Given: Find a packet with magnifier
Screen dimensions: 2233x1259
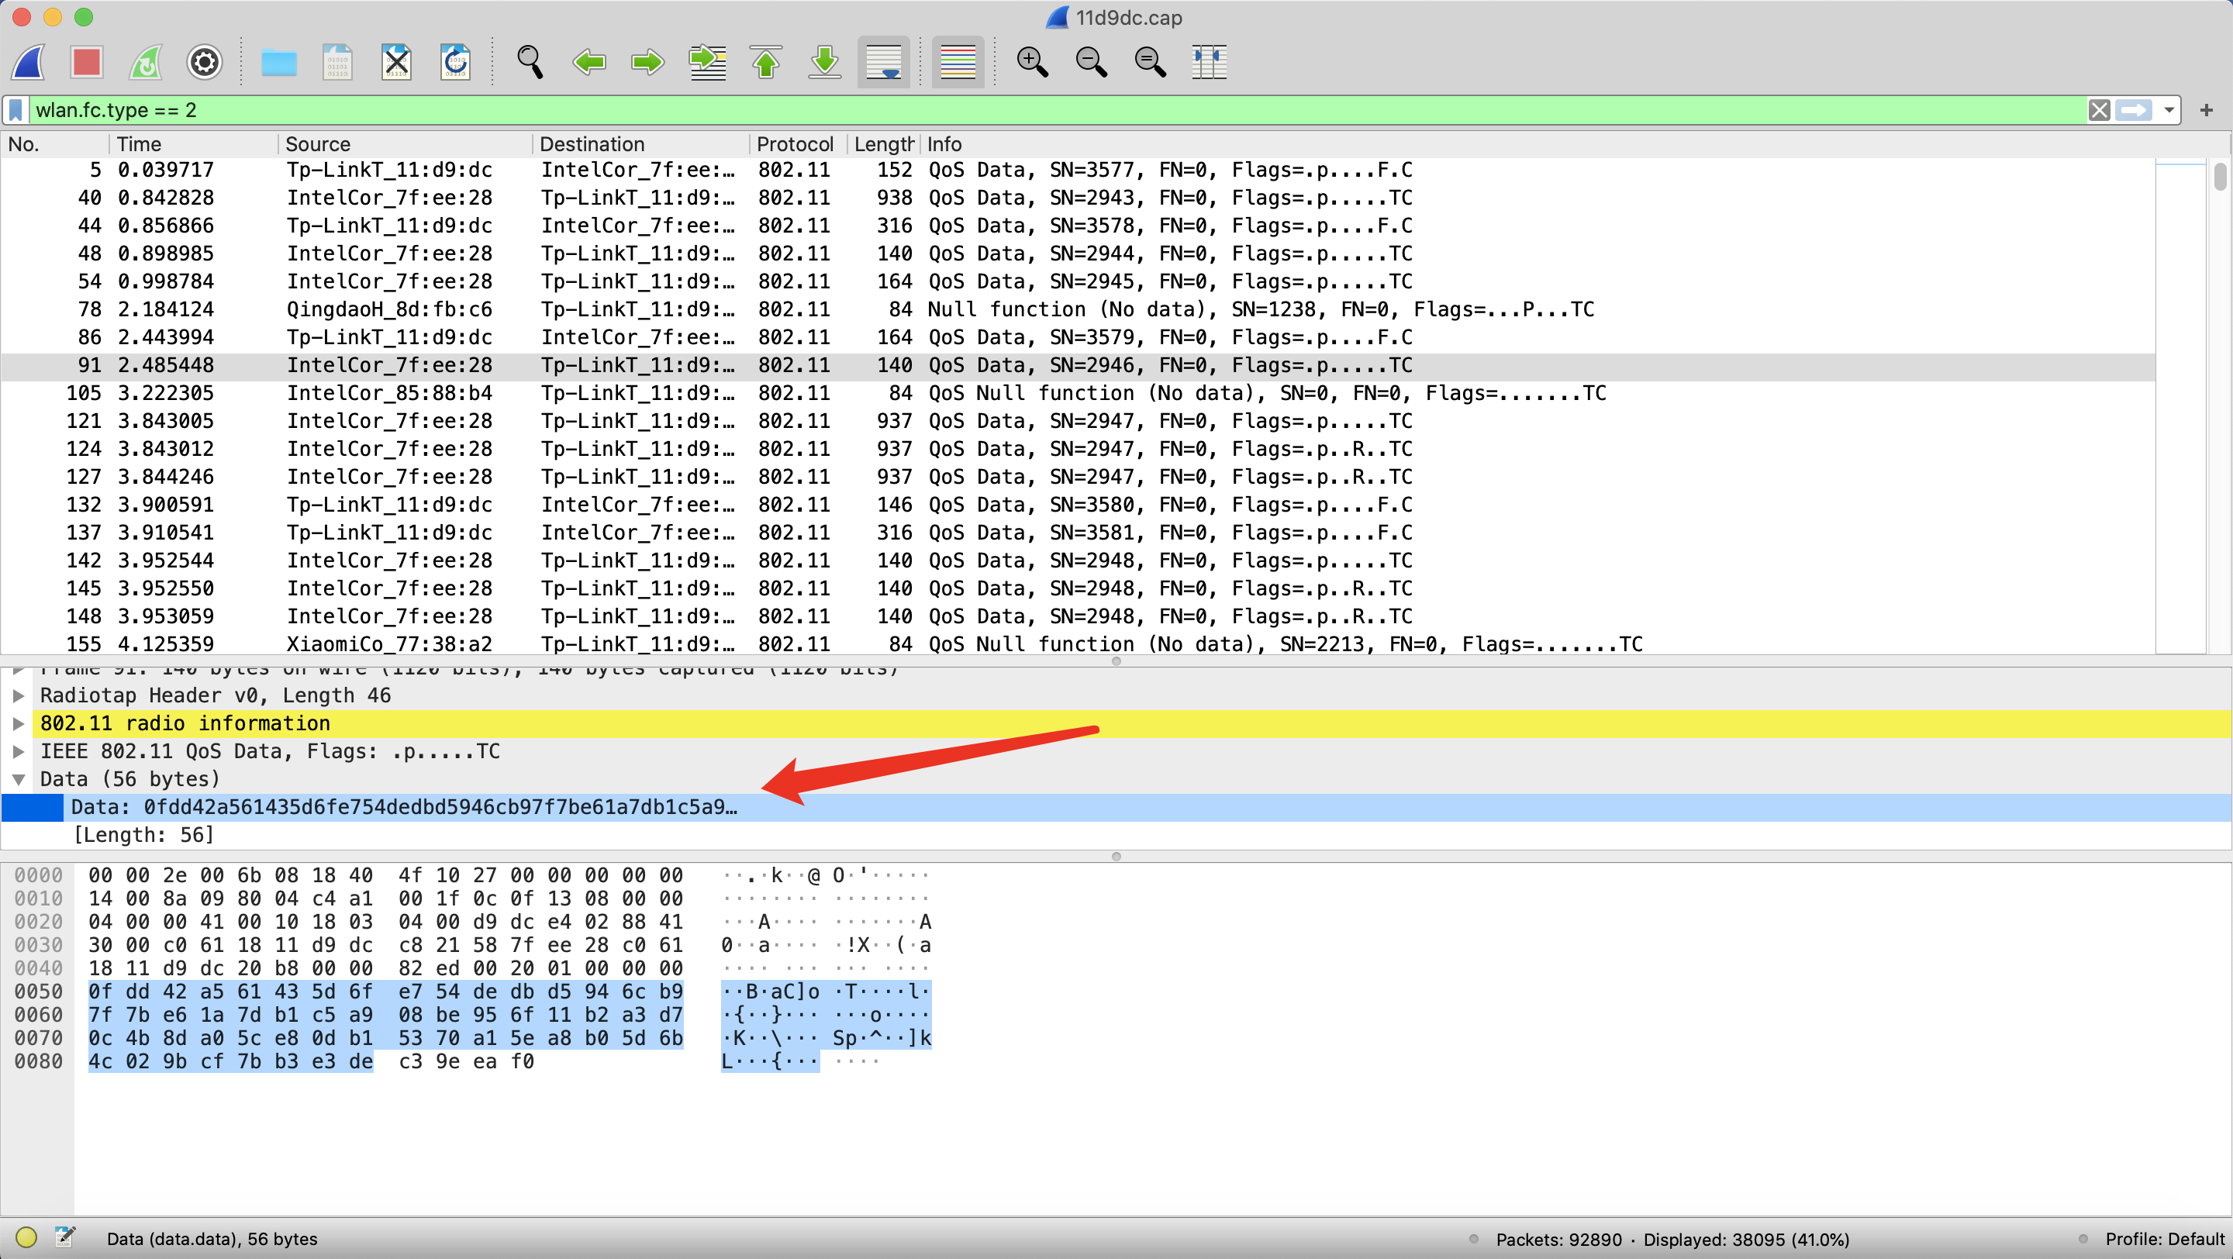Looking at the screenshot, I should (530, 62).
